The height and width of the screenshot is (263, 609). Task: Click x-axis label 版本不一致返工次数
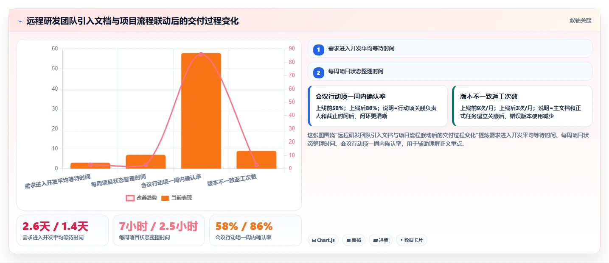coord(232,180)
